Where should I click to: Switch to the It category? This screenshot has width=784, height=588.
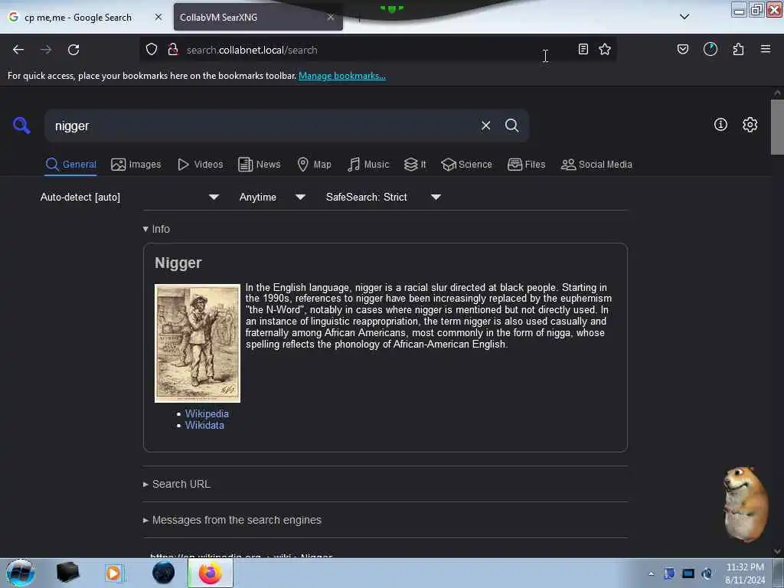[x=415, y=165]
